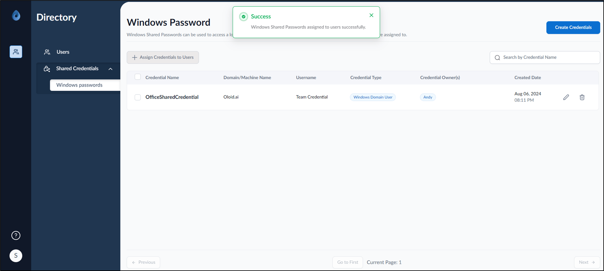Select the Shared Credentials menu item
604x271 pixels.
78,69
